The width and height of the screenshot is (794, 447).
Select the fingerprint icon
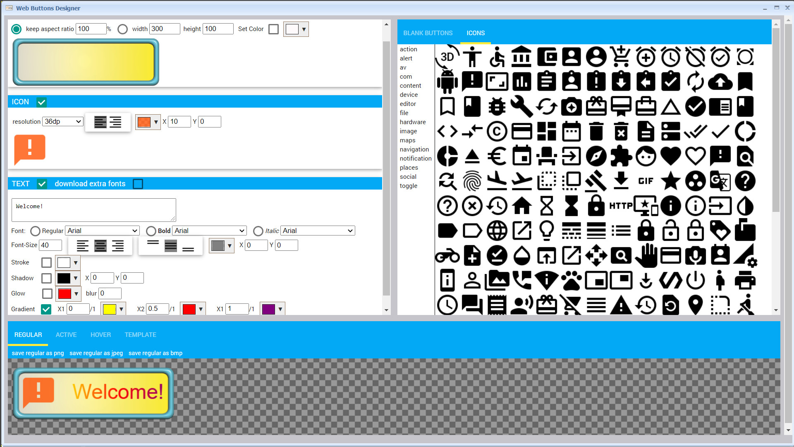pos(472,181)
